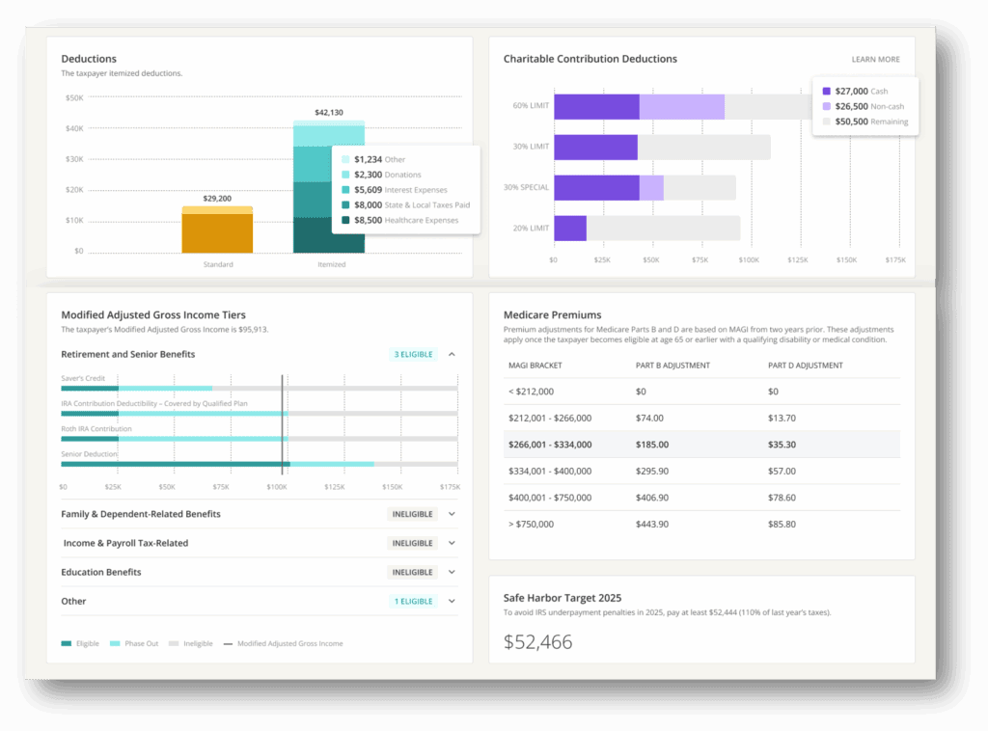Screen dimensions: 988x731
Task: Select the $266,001 - $334,000 MAGI bracket row
Action: pos(701,445)
